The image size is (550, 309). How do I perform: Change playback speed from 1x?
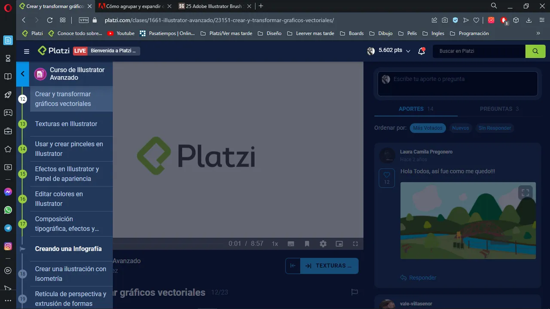point(275,244)
